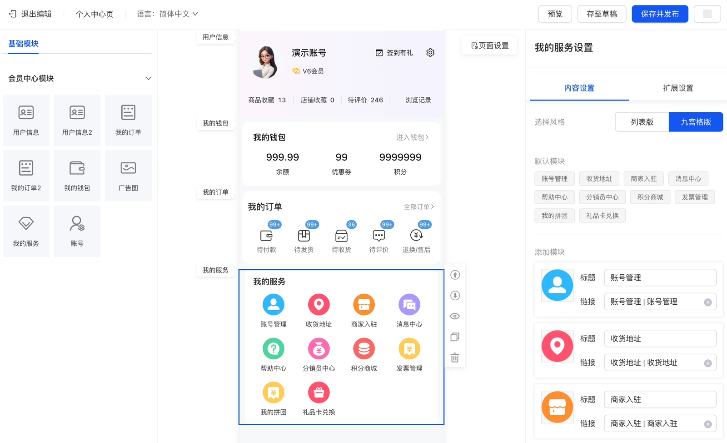Image resolution: width=727 pixels, height=443 pixels.
Task: Click the move module down arrow icon
Action: coord(455,296)
